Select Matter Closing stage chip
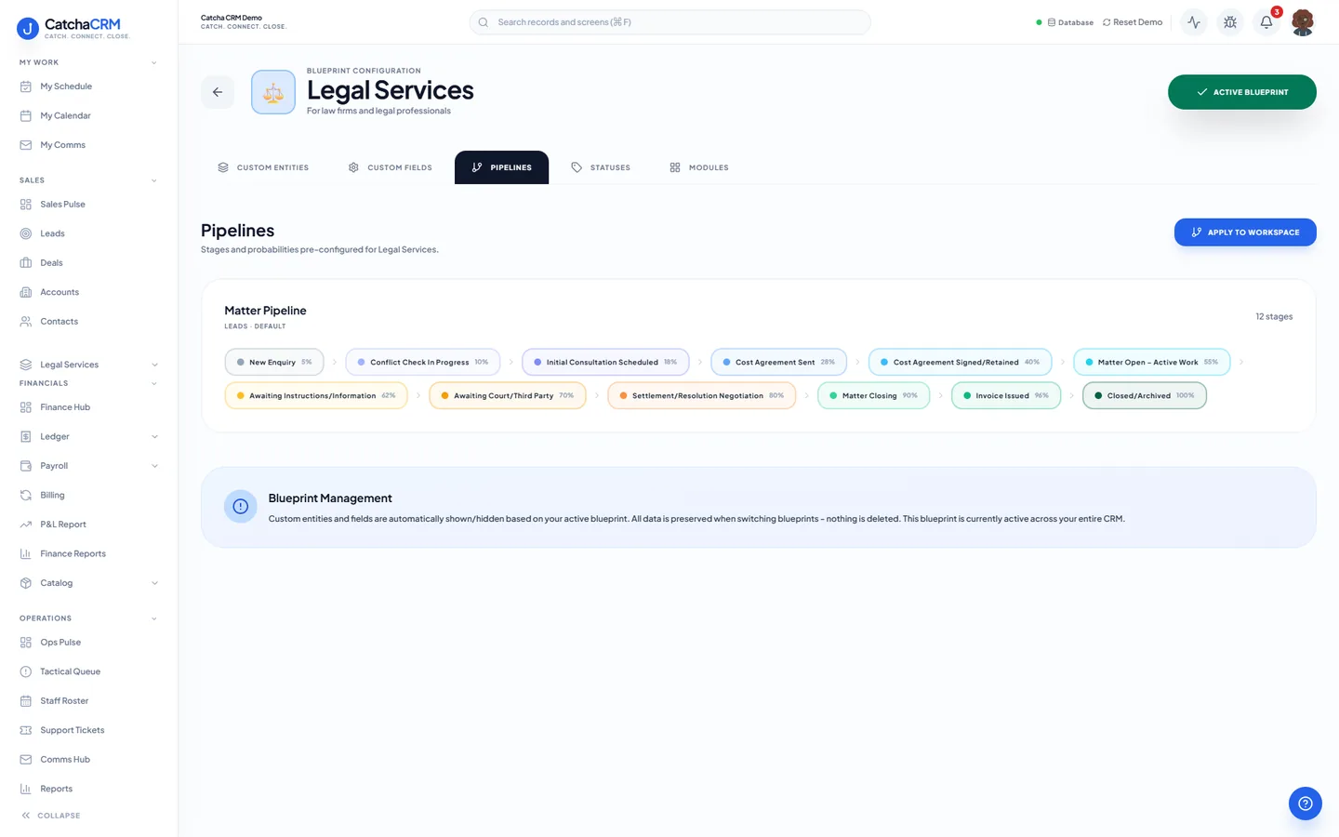The width and height of the screenshot is (1339, 837). tap(873, 395)
